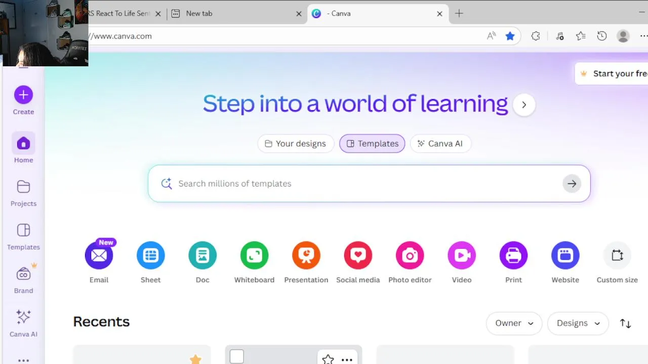Click the sort order arrows icon

[625, 324]
